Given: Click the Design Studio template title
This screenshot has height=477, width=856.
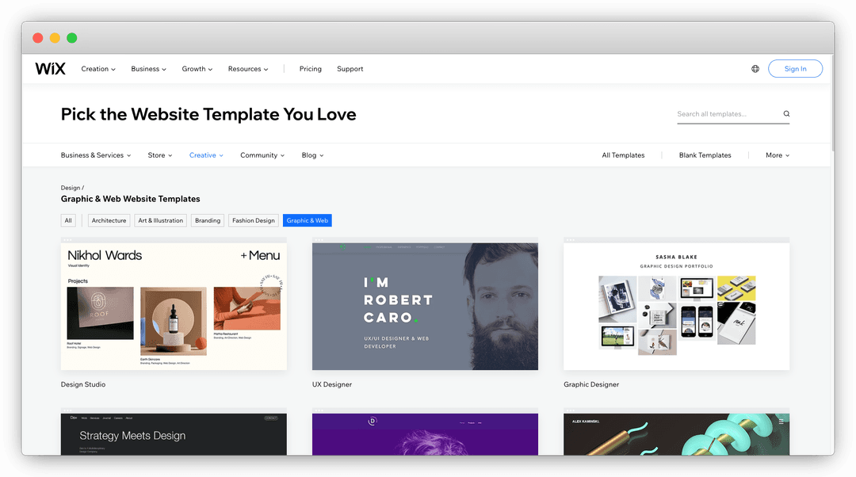Looking at the screenshot, I should 83,384.
